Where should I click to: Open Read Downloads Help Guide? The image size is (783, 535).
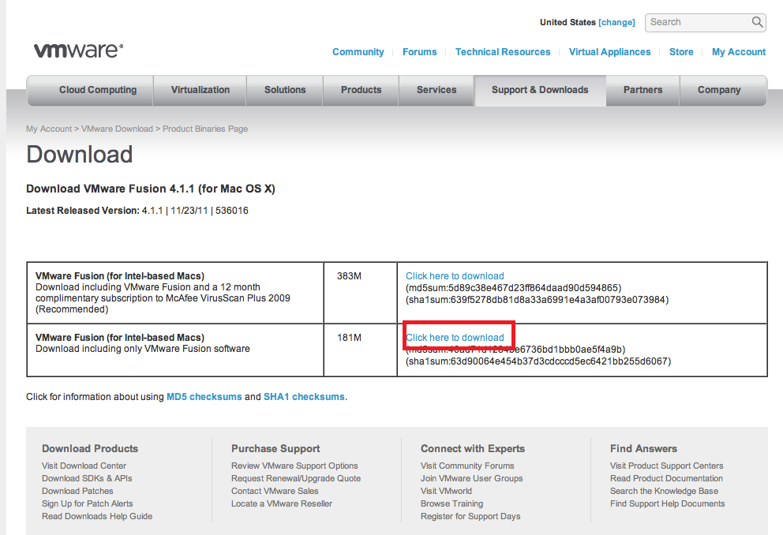[97, 516]
